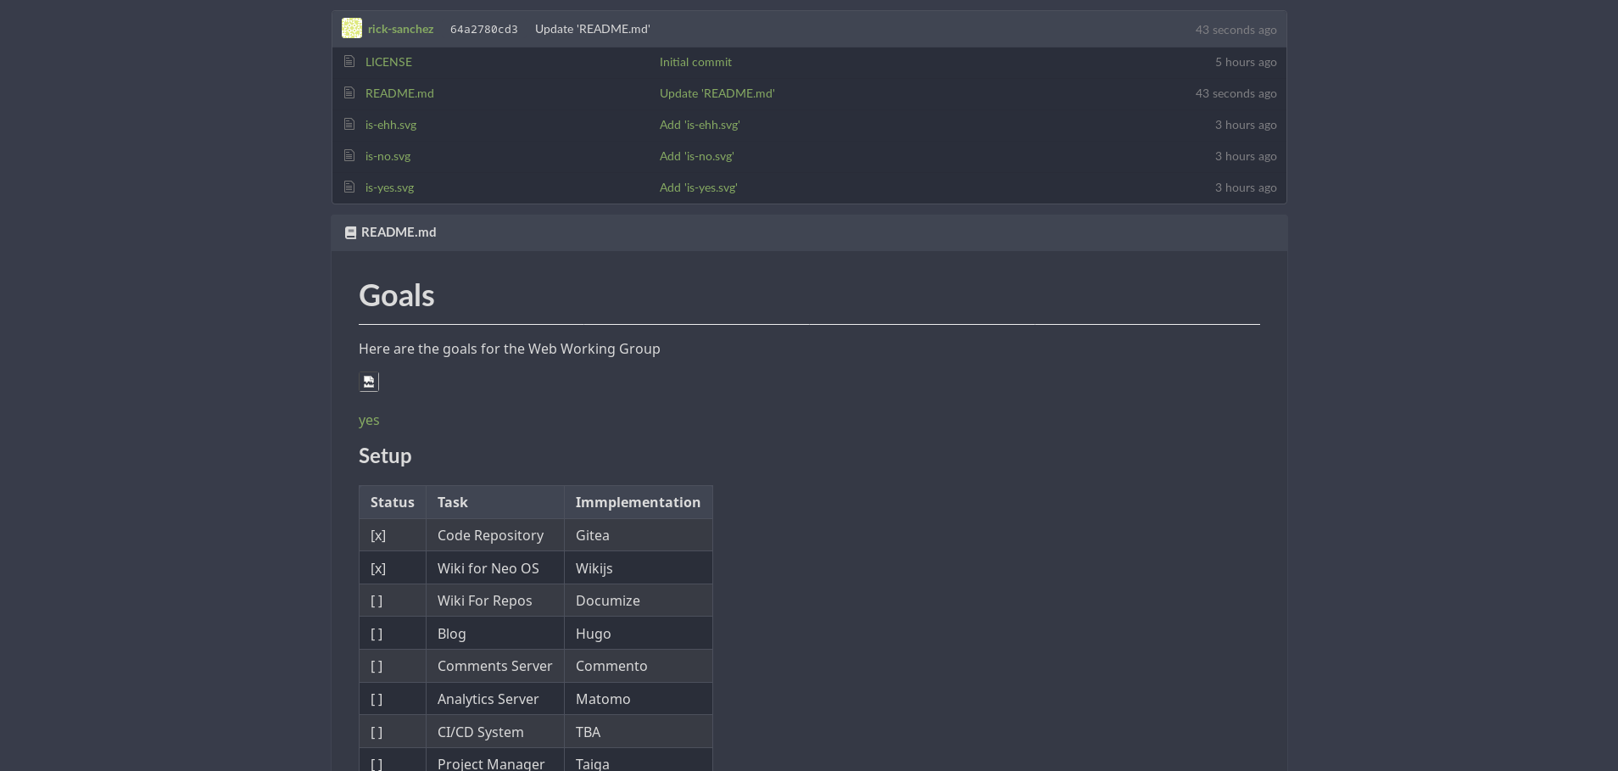
Task: Click the book icon beside README.md header
Action: (350, 232)
